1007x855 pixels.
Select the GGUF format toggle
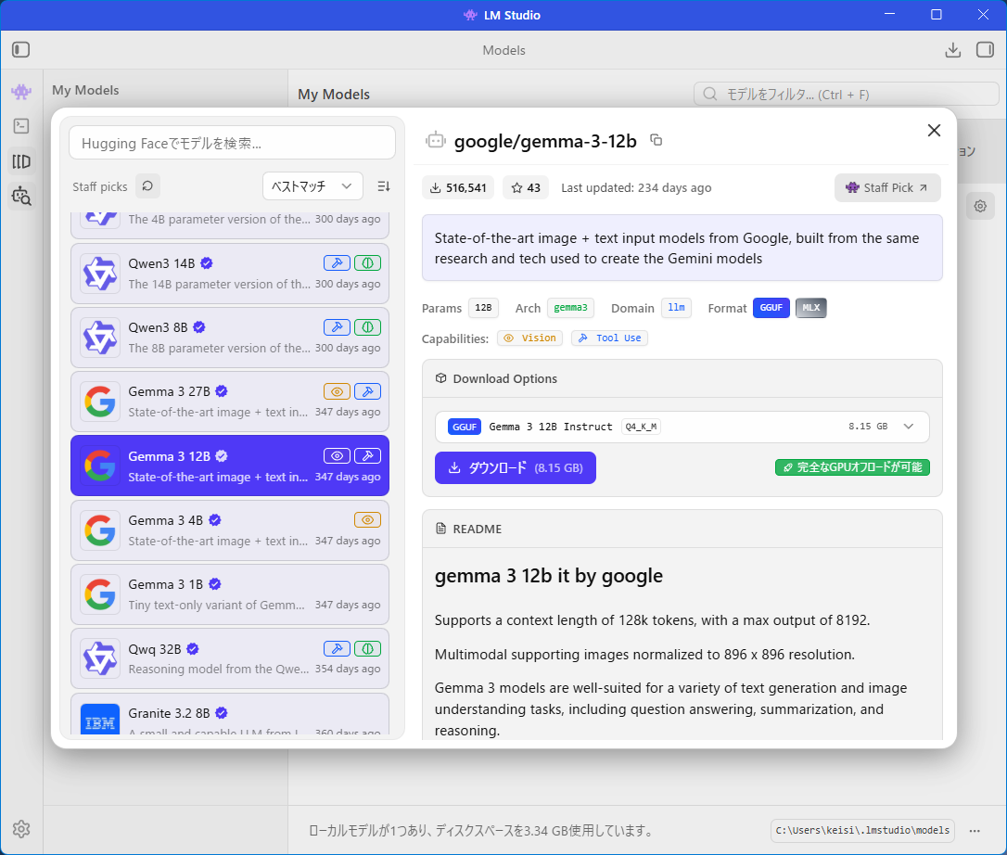pos(771,308)
